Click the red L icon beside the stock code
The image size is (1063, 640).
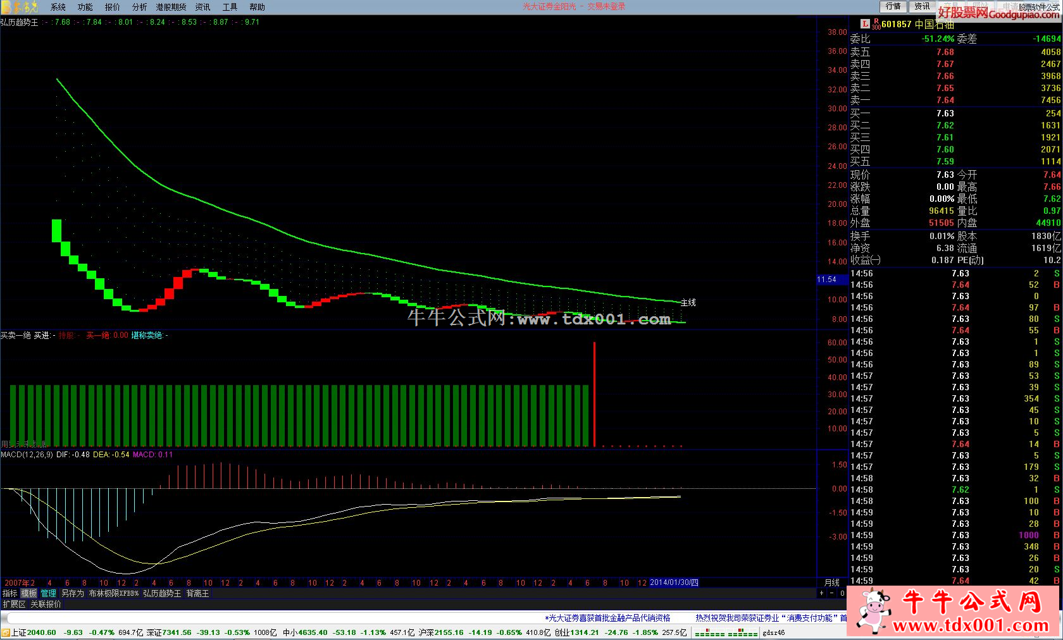pyautogui.click(x=865, y=24)
